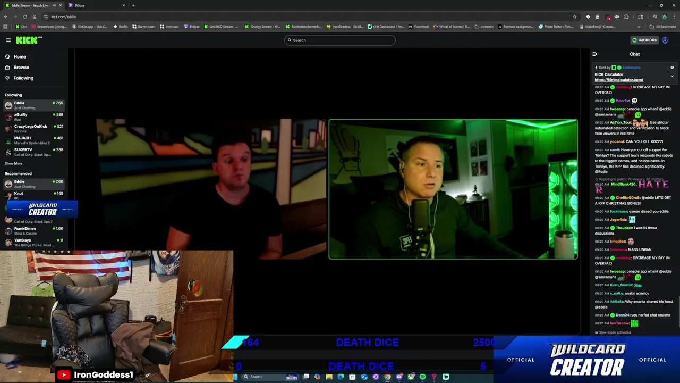
Task: Open the browser extensions puzzle icon
Action: pyautogui.click(x=626, y=16)
